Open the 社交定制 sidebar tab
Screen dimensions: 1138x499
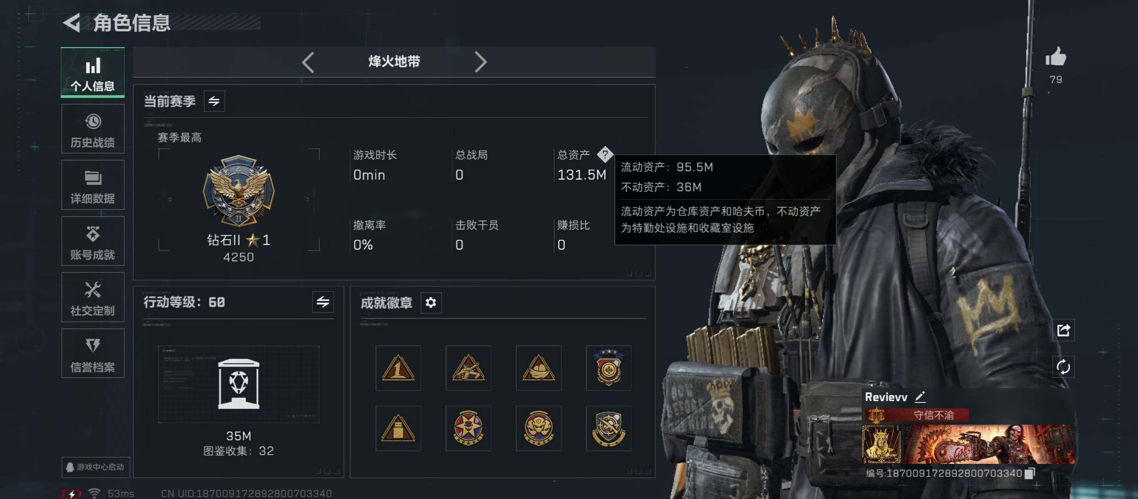(x=93, y=297)
